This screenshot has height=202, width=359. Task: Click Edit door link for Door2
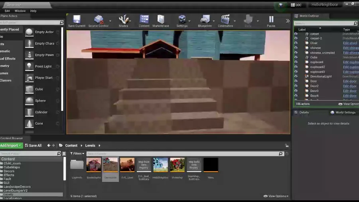coord(349,86)
